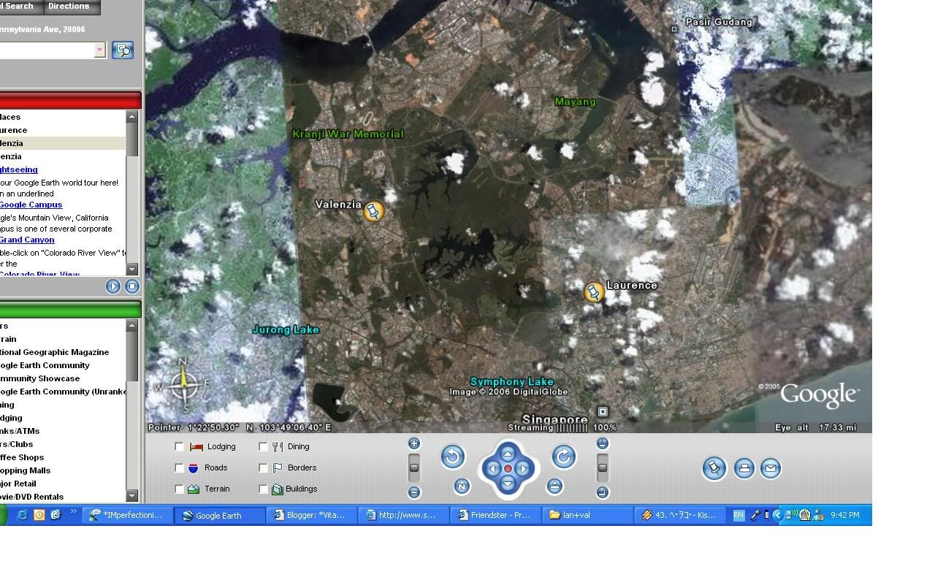Reset north with the N button
The height and width of the screenshot is (561, 935).
462,486
